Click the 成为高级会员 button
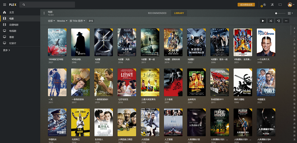This screenshot has height=143, width=297. click(x=246, y=5)
